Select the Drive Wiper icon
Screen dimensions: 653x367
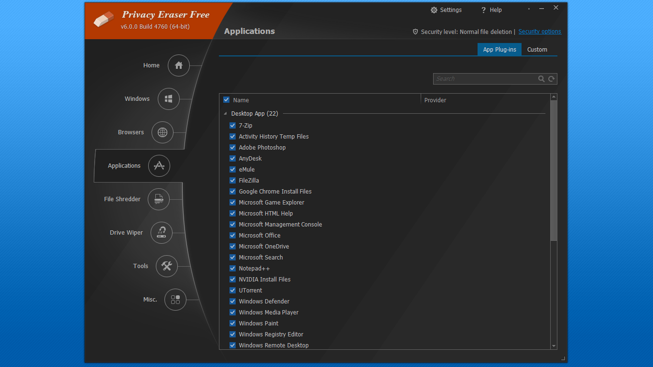click(162, 233)
